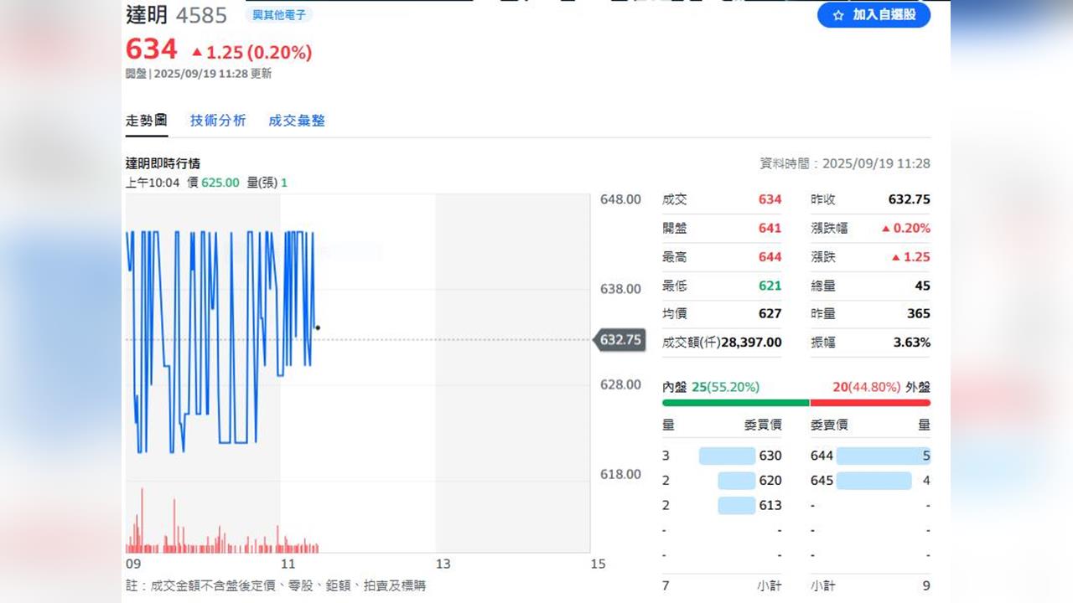Screen dimensions: 1073x603
Task: Click the 委買價 column header
Action: tap(762, 425)
